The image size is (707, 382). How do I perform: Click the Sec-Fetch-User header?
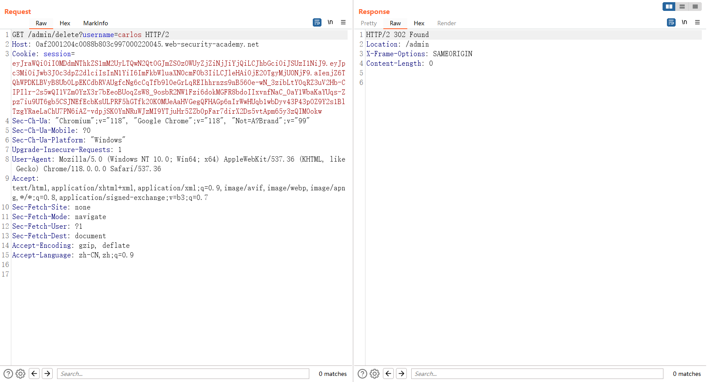[x=47, y=226]
